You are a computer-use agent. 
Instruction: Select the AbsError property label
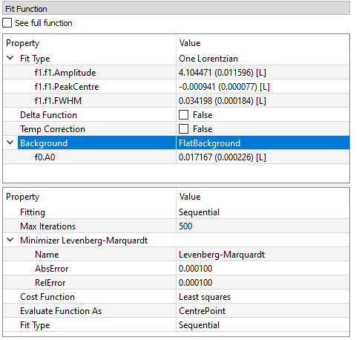51,269
